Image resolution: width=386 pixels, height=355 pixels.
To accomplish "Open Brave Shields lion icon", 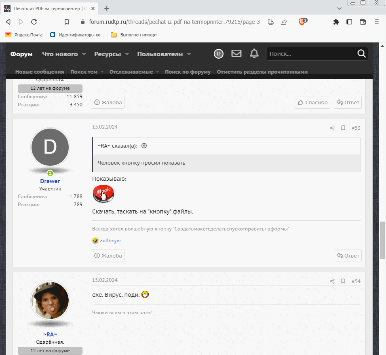I will click(x=302, y=22).
